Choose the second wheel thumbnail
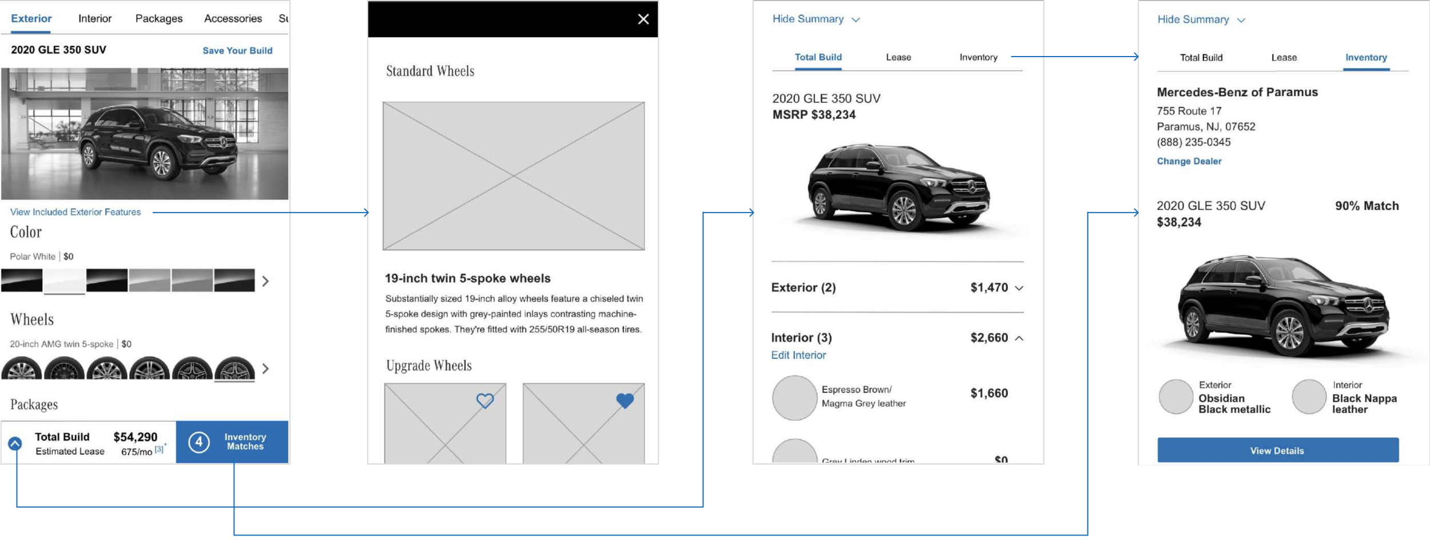The height and width of the screenshot is (543, 1430). click(x=65, y=368)
